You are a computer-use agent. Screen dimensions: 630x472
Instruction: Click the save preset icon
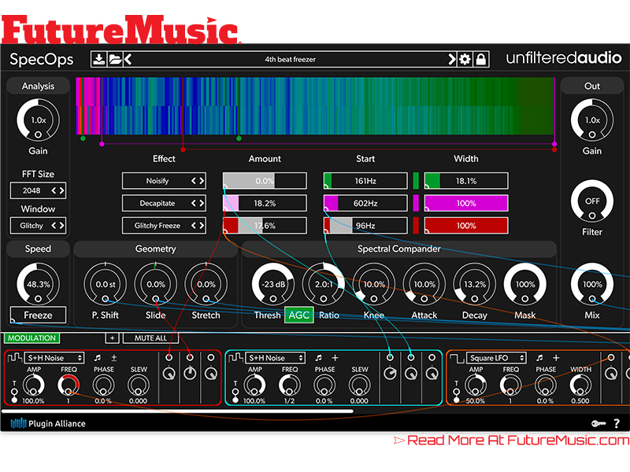98,60
